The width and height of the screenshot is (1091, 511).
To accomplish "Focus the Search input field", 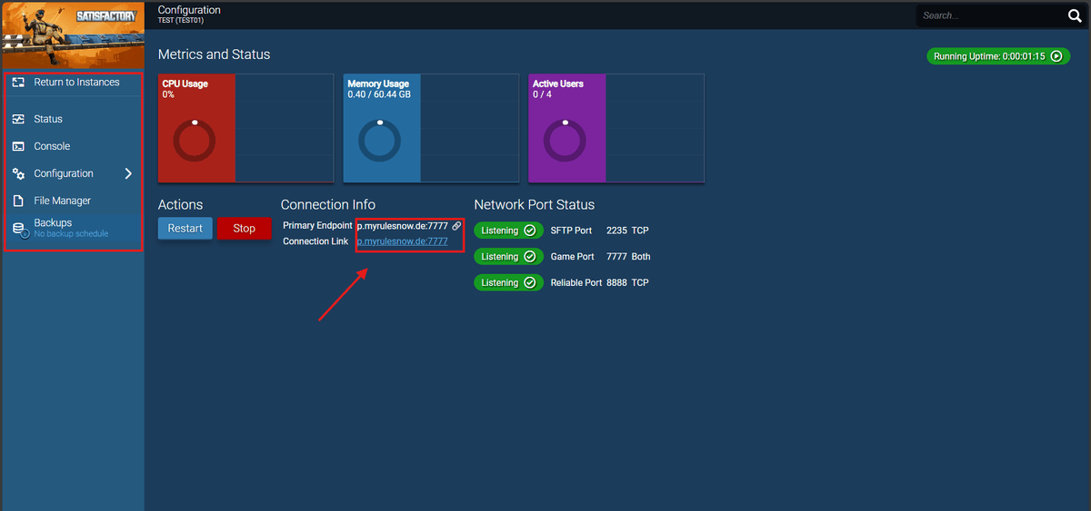I will click(x=989, y=15).
